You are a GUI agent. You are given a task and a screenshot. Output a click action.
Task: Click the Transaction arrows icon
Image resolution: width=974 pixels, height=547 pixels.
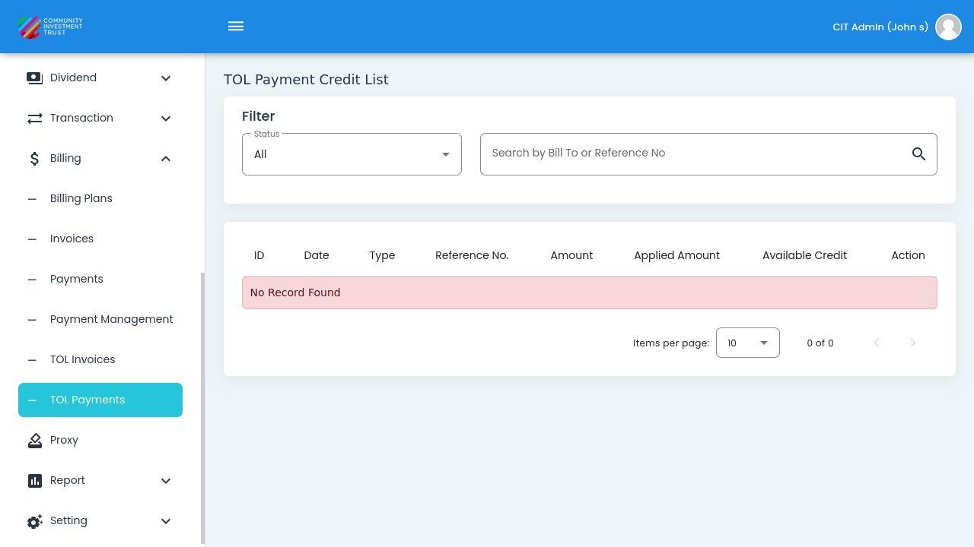pyautogui.click(x=34, y=119)
